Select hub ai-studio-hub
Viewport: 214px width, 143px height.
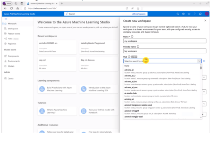click(x=162, y=95)
